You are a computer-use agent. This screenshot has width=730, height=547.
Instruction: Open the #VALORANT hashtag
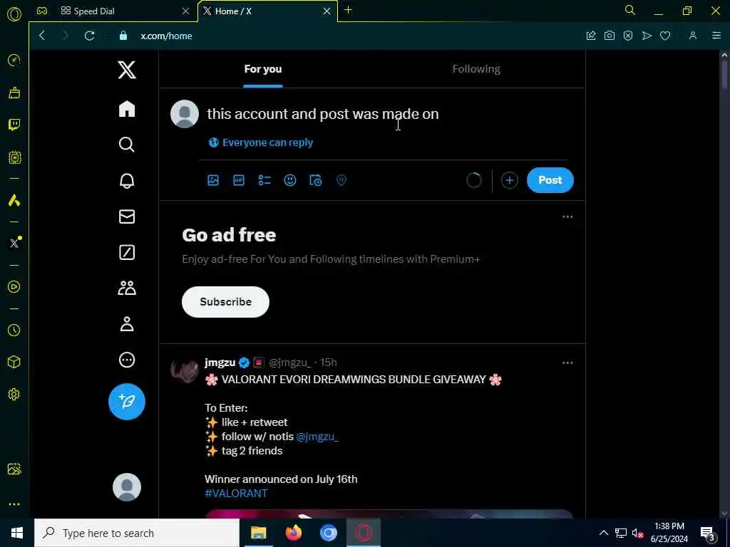pos(236,493)
